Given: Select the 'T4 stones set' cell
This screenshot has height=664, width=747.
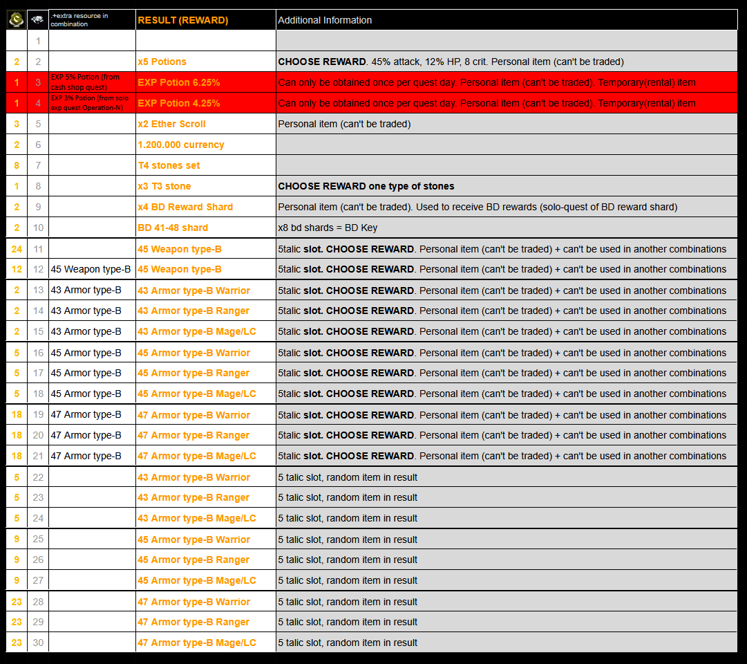Looking at the screenshot, I should pos(167,165).
